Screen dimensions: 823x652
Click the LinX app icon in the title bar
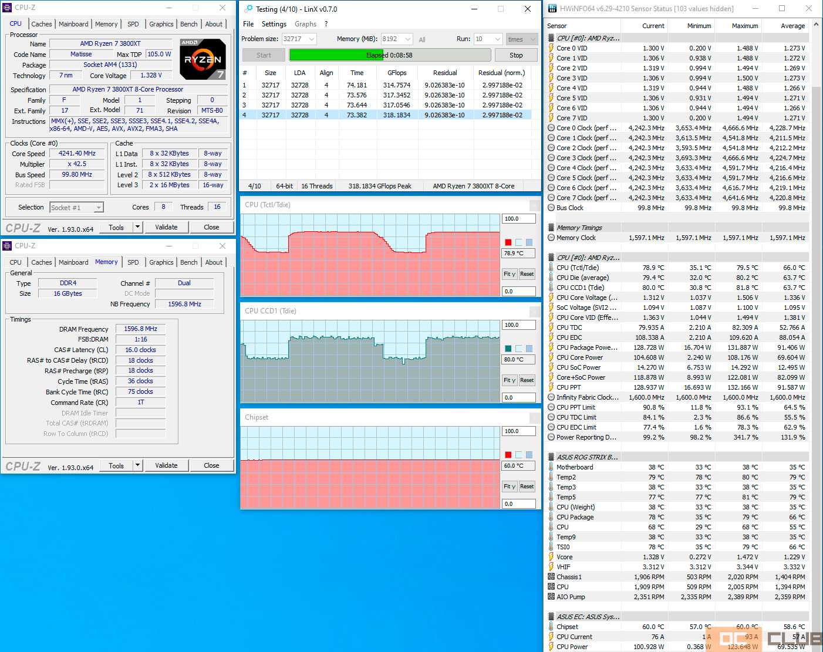[x=248, y=9]
